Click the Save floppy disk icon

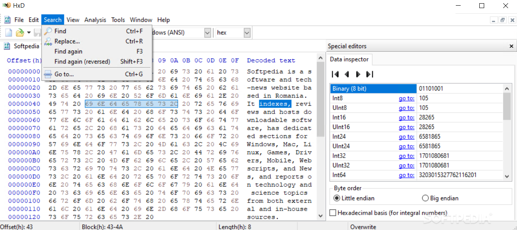pyautogui.click(x=37, y=33)
